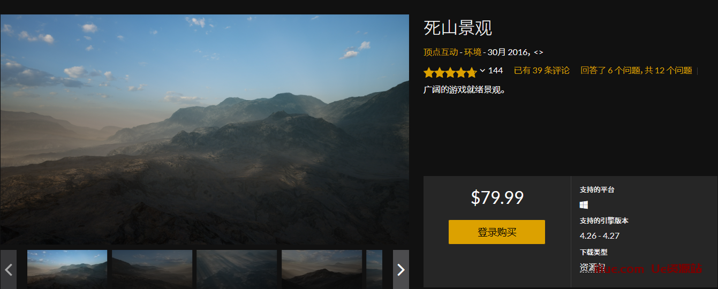Click the 死山景观 product title
The height and width of the screenshot is (289, 718).
point(458,28)
